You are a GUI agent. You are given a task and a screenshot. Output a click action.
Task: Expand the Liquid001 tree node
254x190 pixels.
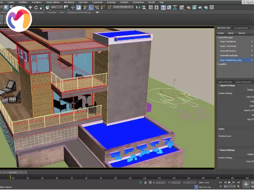217,64
